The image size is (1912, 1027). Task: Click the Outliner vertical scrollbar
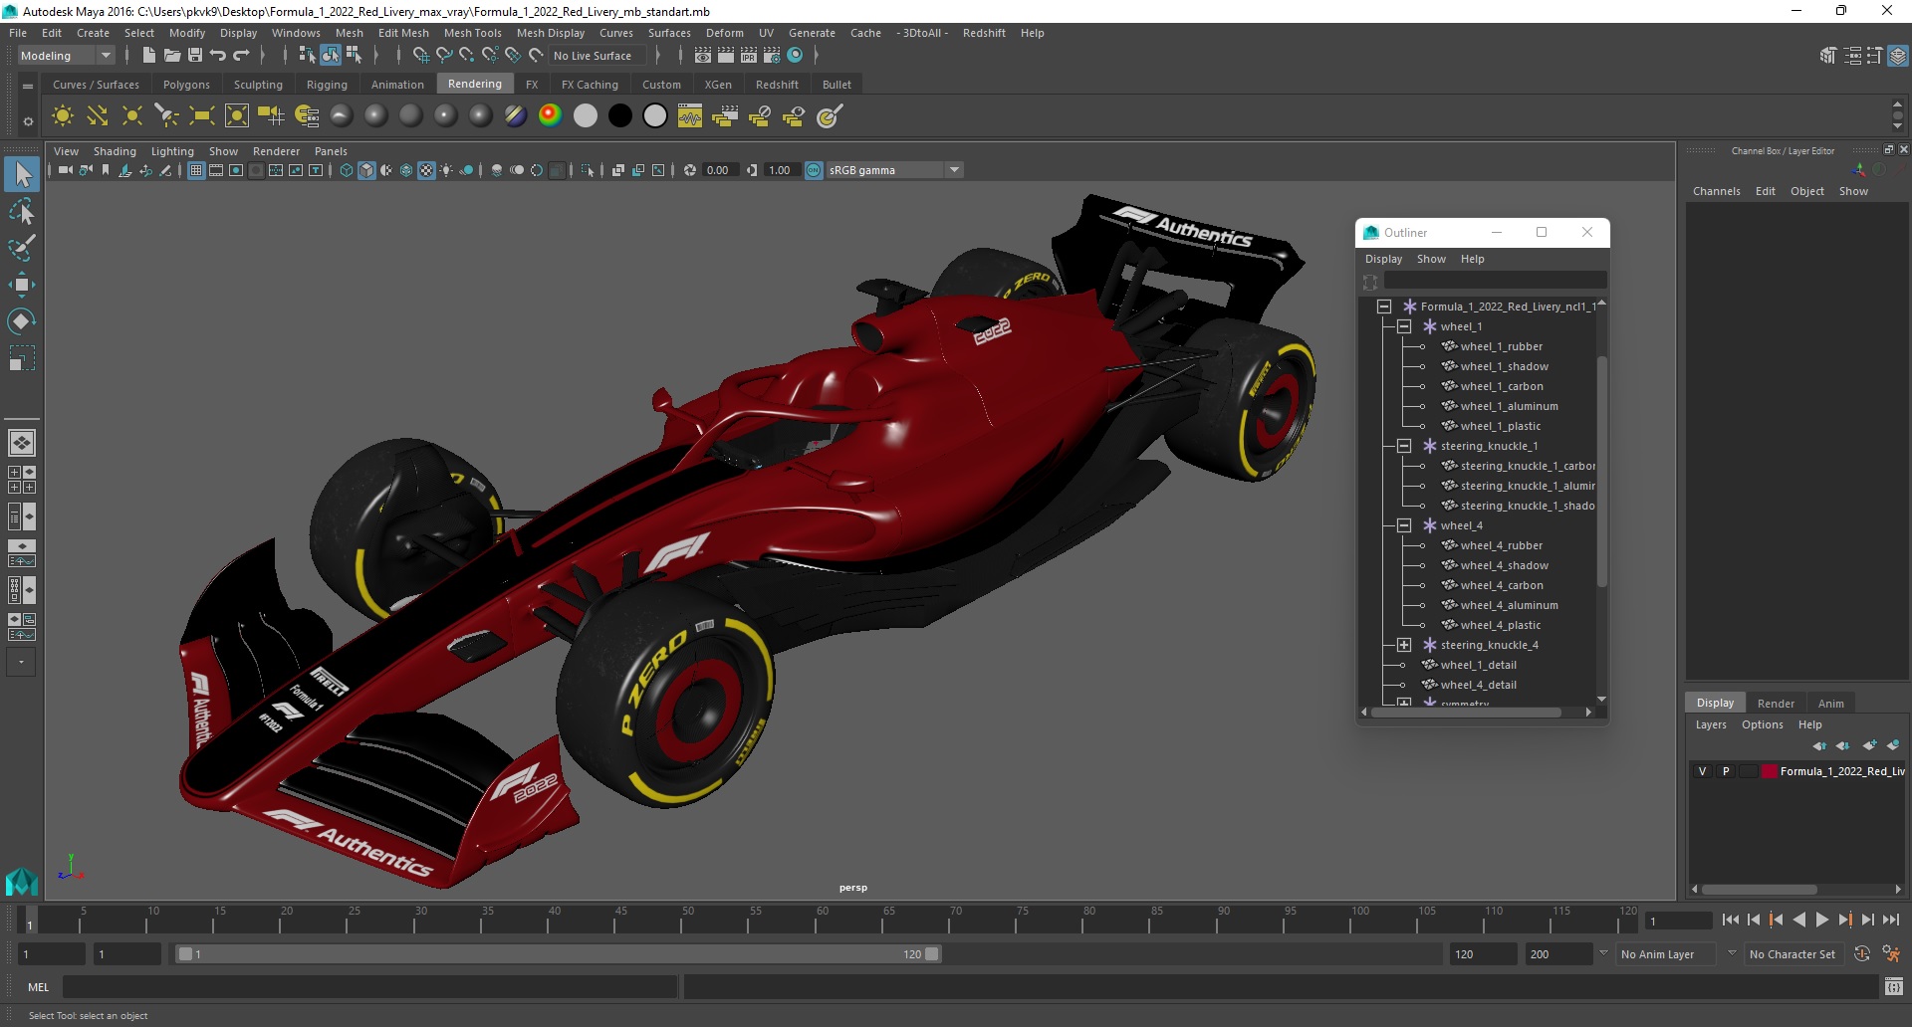[1601, 473]
